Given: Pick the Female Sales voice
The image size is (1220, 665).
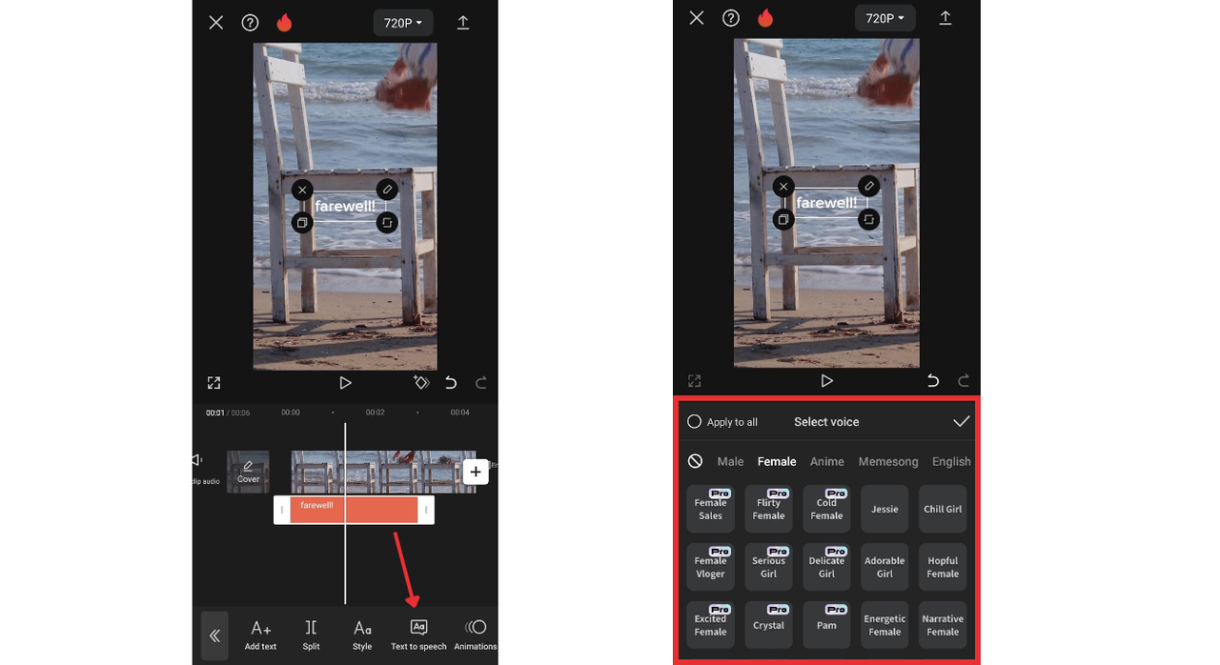Looking at the screenshot, I should pyautogui.click(x=711, y=509).
